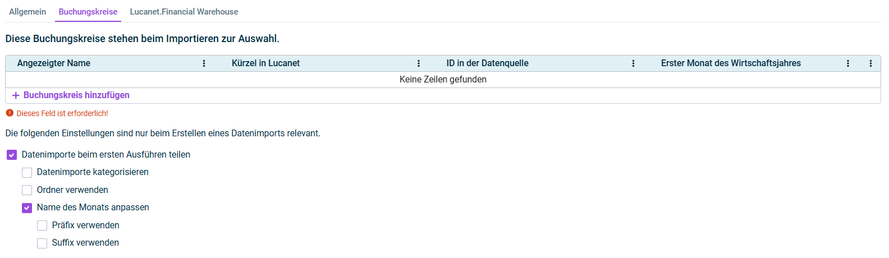Enable Datenimporte kategorisieren checkbox
Image resolution: width=889 pixels, height=258 pixels.
click(x=27, y=173)
